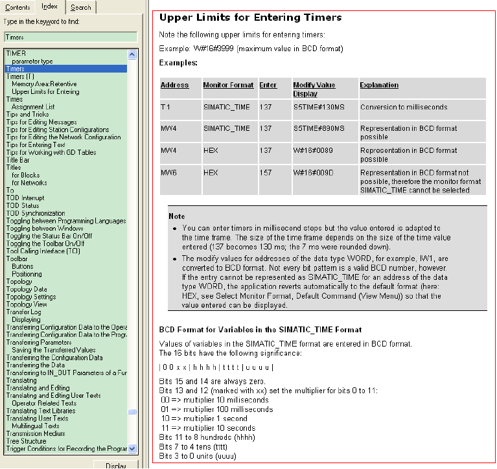Choose 'TOD Interrupt' index entry
497x469 pixels.
[27, 198]
